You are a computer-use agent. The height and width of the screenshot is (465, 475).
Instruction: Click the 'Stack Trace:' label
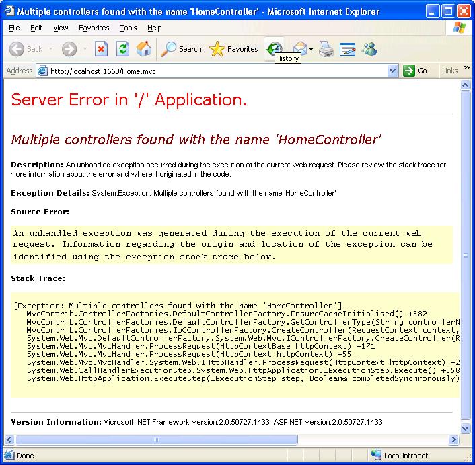pos(38,278)
